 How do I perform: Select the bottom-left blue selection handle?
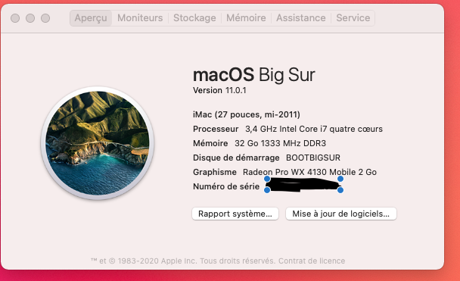point(267,190)
